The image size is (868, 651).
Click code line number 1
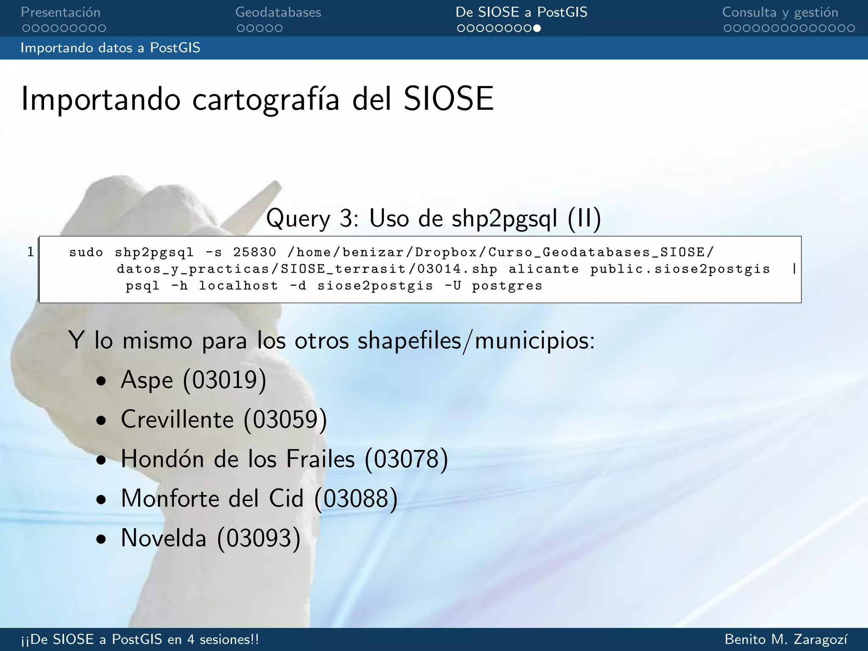point(31,252)
